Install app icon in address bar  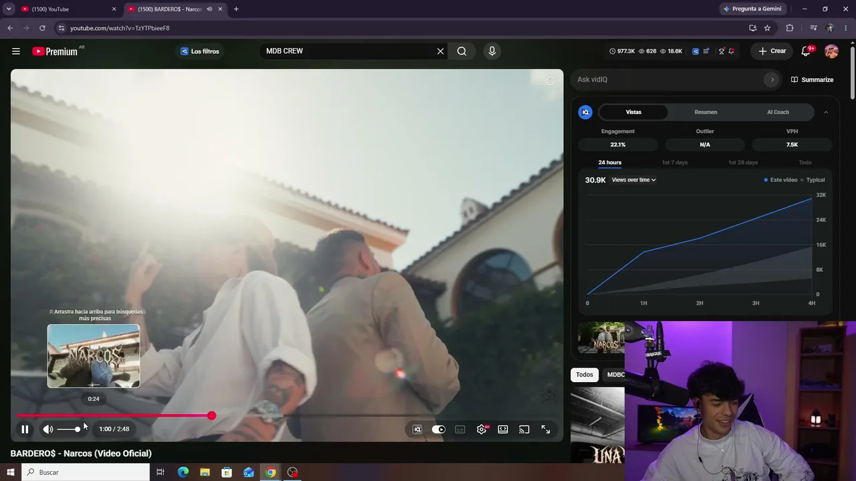tap(752, 28)
